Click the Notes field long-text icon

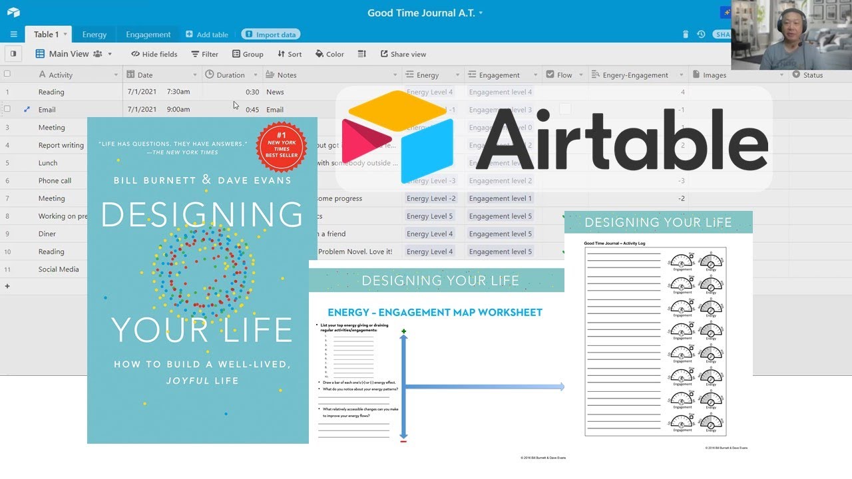point(270,75)
